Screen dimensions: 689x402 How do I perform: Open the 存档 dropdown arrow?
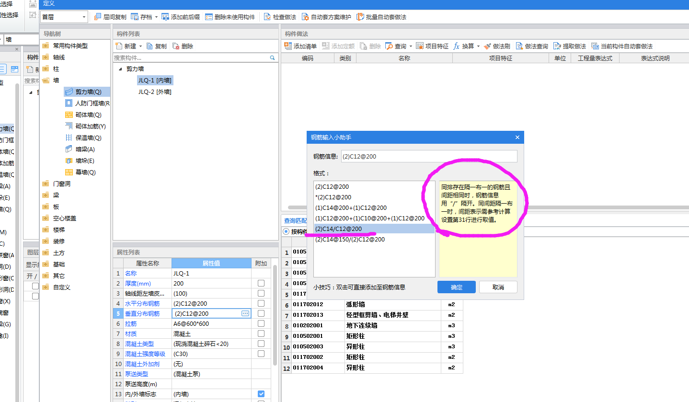(x=156, y=17)
